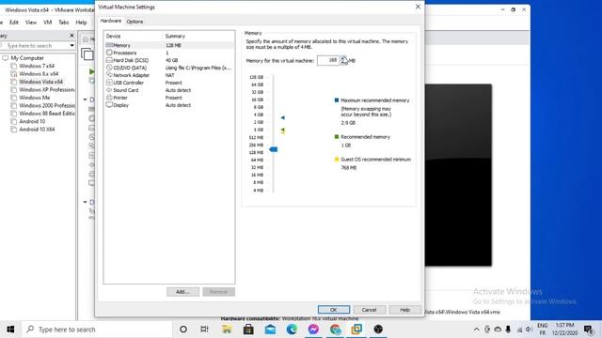Select My Computer in library tree
This screenshot has height=338, width=602.
pyautogui.click(x=27, y=58)
